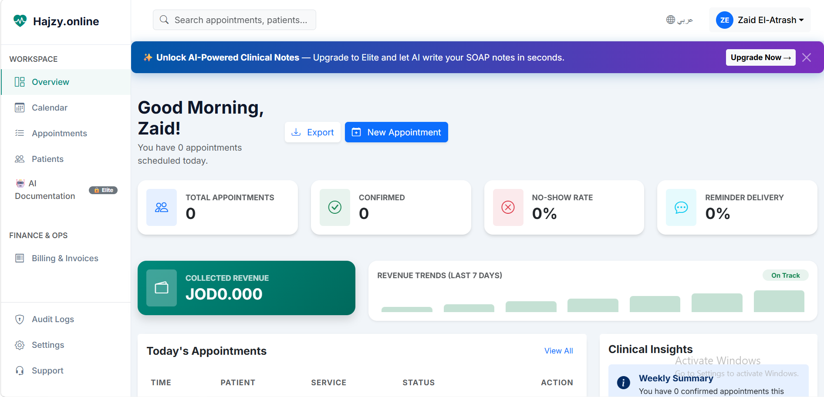Click the Elite lock badge

(x=103, y=190)
